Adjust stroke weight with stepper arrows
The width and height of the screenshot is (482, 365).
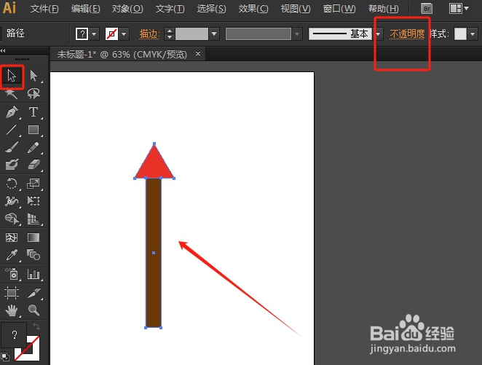[x=170, y=34]
